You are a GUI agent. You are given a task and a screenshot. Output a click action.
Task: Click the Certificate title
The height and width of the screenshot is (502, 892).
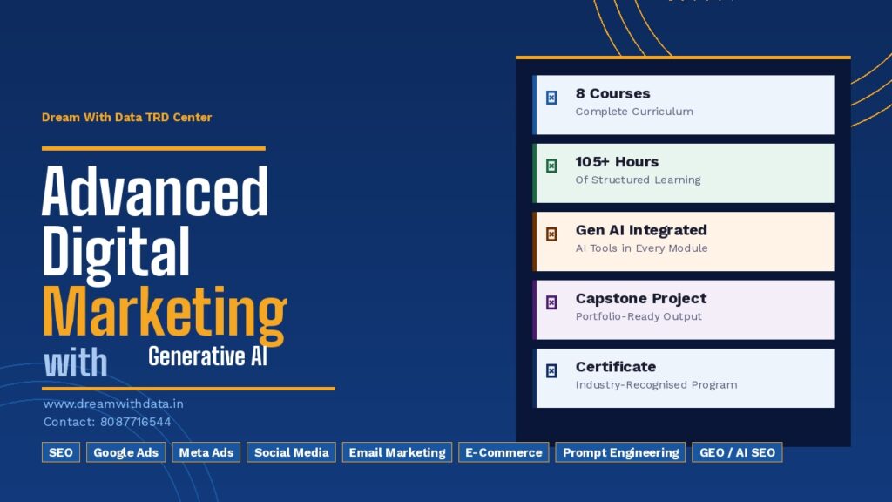pyautogui.click(x=616, y=367)
